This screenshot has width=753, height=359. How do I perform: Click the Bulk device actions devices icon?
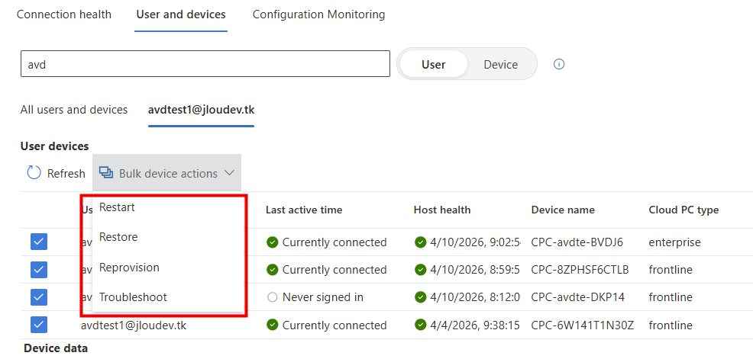click(106, 173)
